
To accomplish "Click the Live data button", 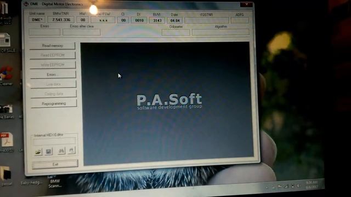I will [53, 84].
